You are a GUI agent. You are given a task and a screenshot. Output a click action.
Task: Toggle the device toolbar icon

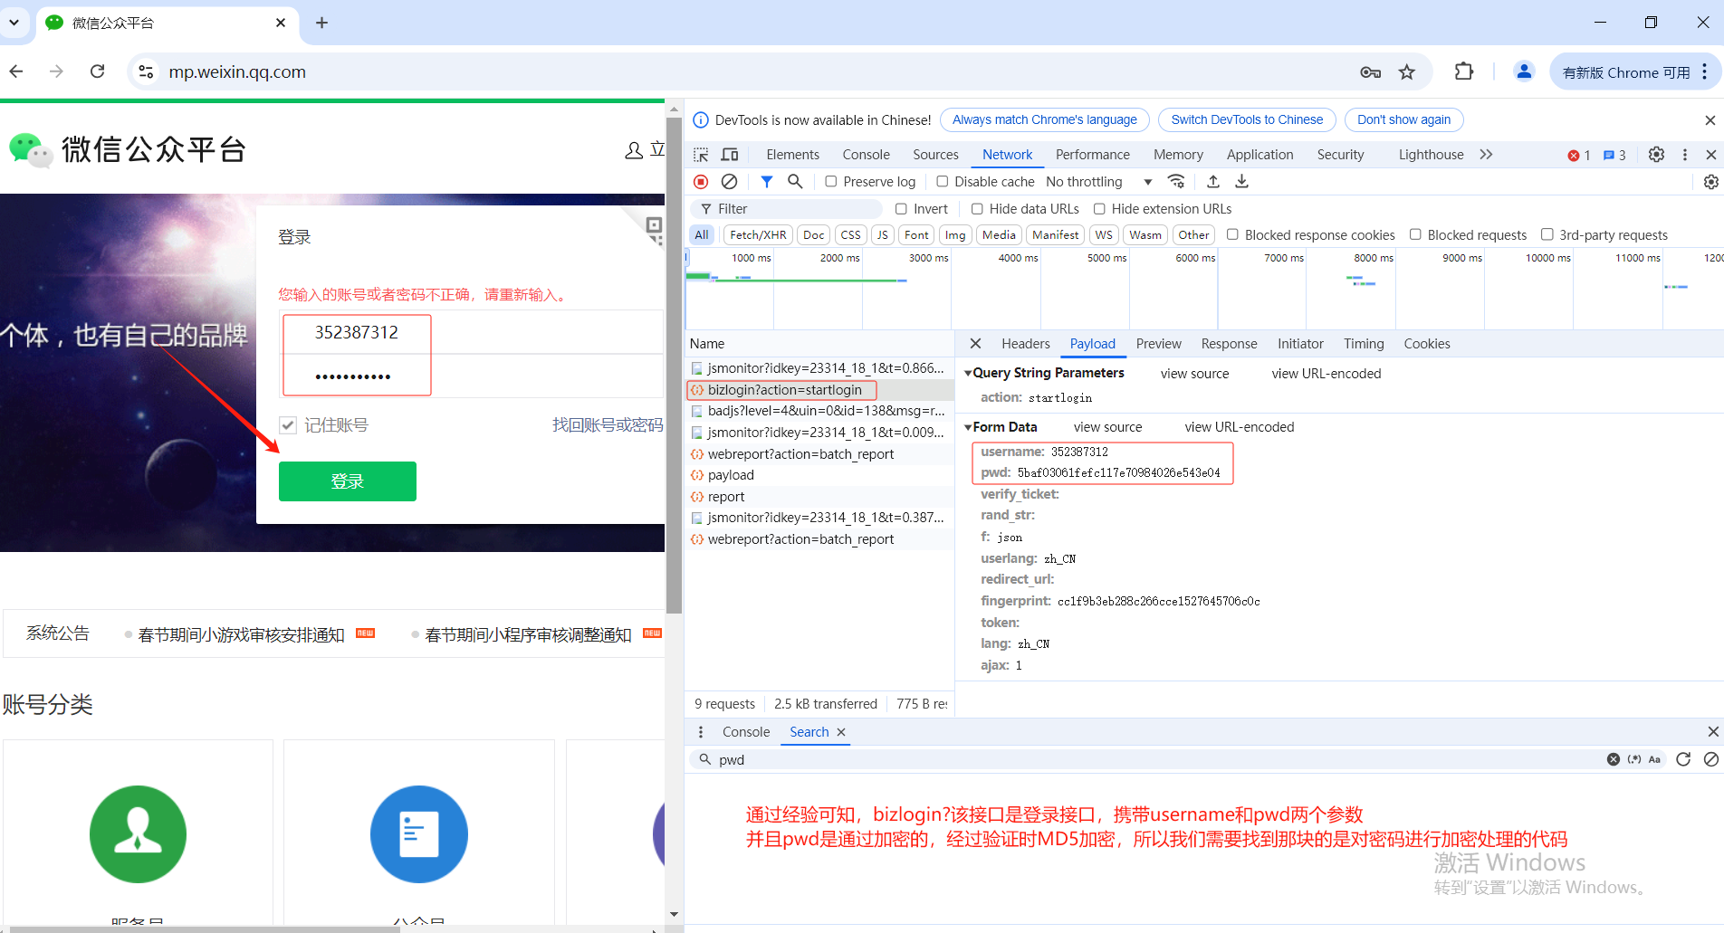point(730,155)
